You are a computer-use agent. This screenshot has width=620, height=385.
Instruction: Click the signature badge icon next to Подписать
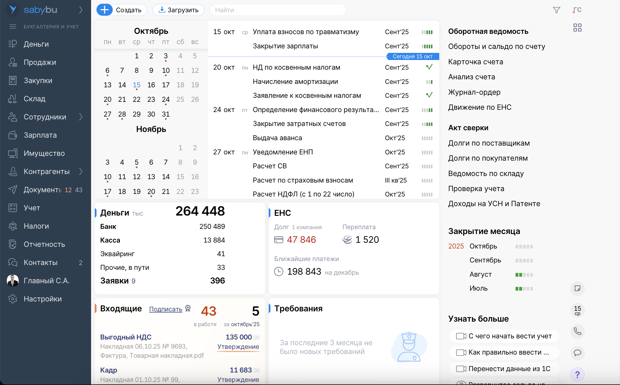click(188, 309)
